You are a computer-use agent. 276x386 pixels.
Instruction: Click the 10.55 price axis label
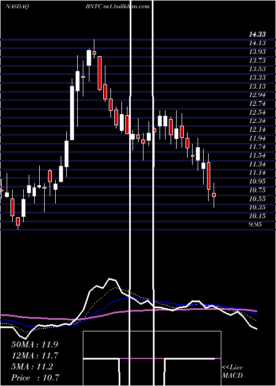pyautogui.click(x=257, y=199)
